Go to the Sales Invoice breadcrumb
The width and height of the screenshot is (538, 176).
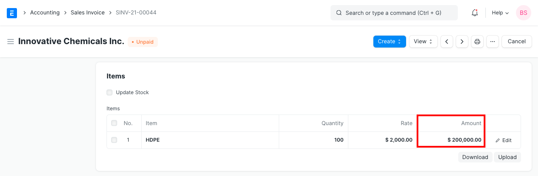87,13
